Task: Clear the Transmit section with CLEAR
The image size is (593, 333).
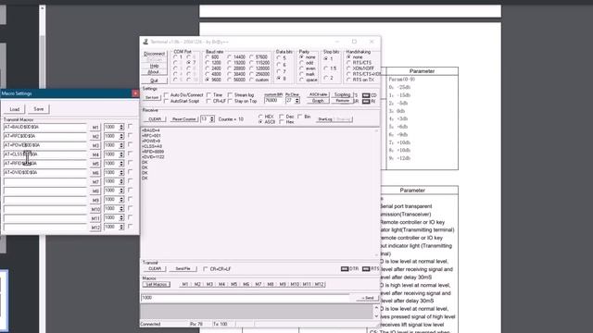Action: (x=155, y=269)
